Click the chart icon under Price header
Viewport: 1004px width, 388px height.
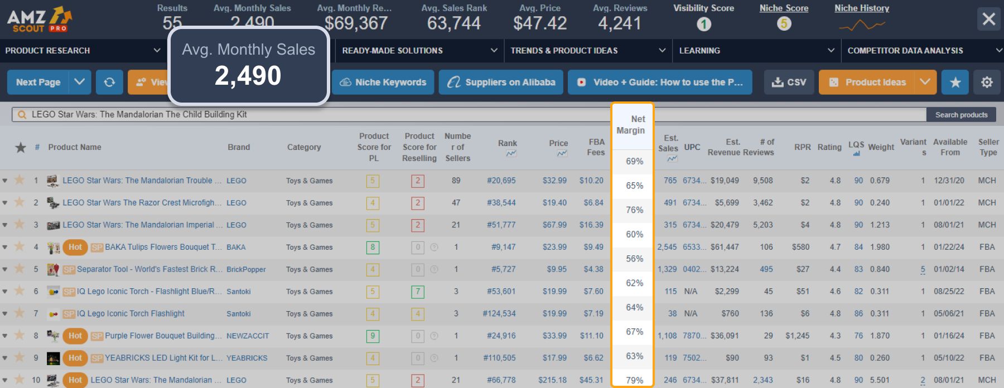click(x=562, y=153)
